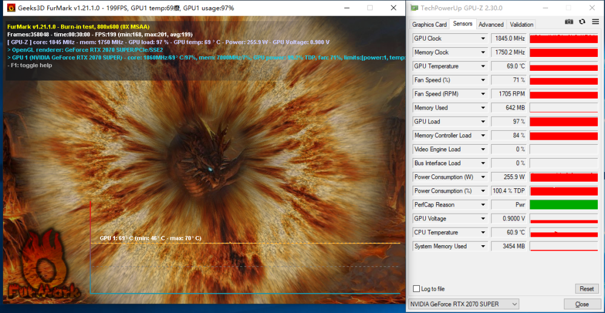Expand the GPU Load sensor dropdown

click(x=483, y=122)
